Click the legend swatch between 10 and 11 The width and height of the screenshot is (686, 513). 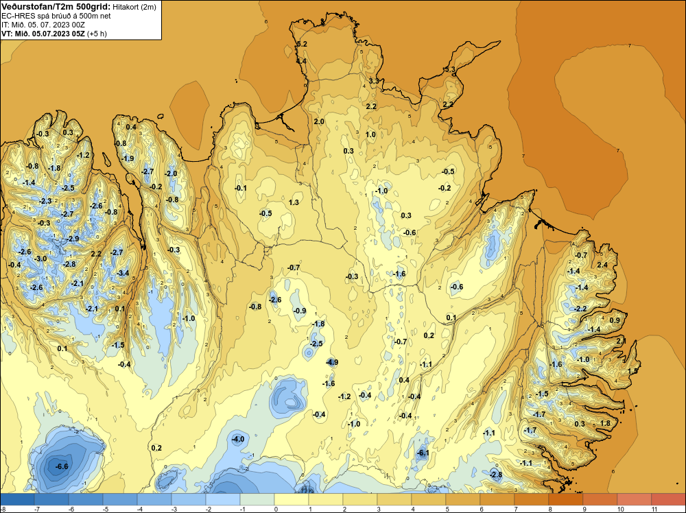coord(635,499)
